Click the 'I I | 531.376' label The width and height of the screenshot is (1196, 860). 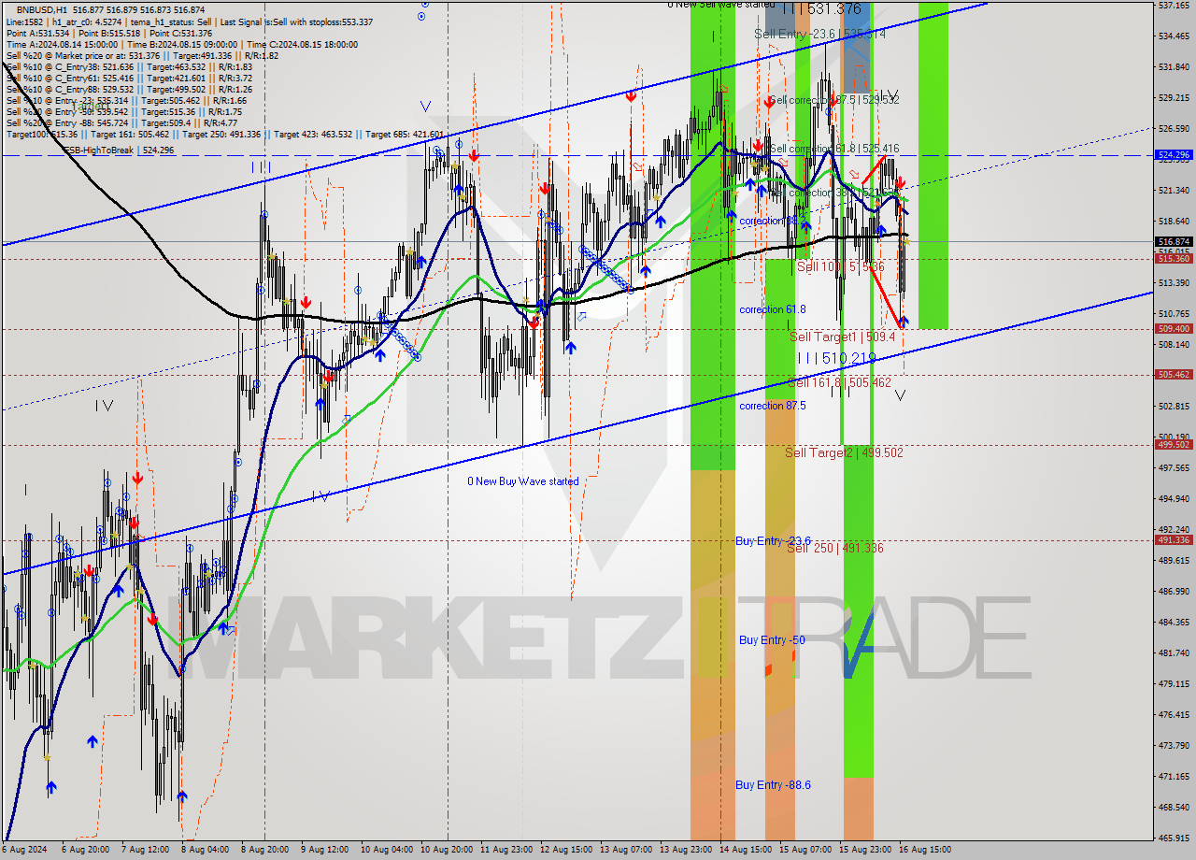(821, 8)
